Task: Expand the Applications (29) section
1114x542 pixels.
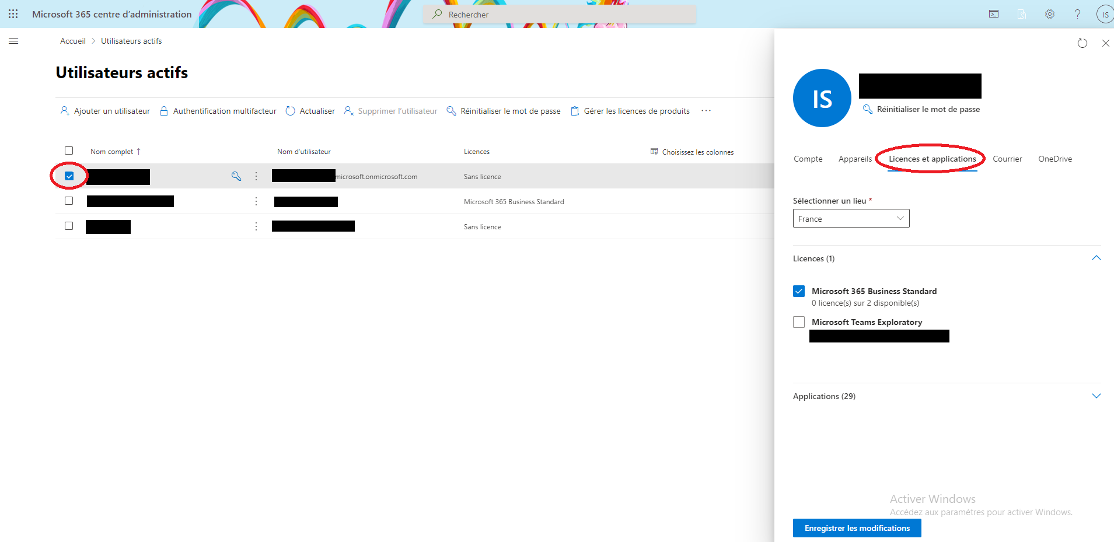Action: [1096, 396]
